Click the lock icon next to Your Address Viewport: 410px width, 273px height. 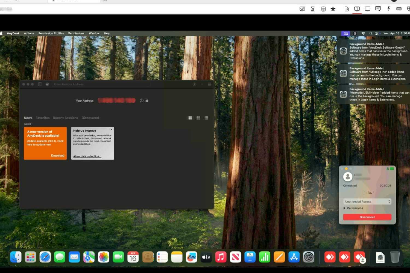click(x=147, y=100)
